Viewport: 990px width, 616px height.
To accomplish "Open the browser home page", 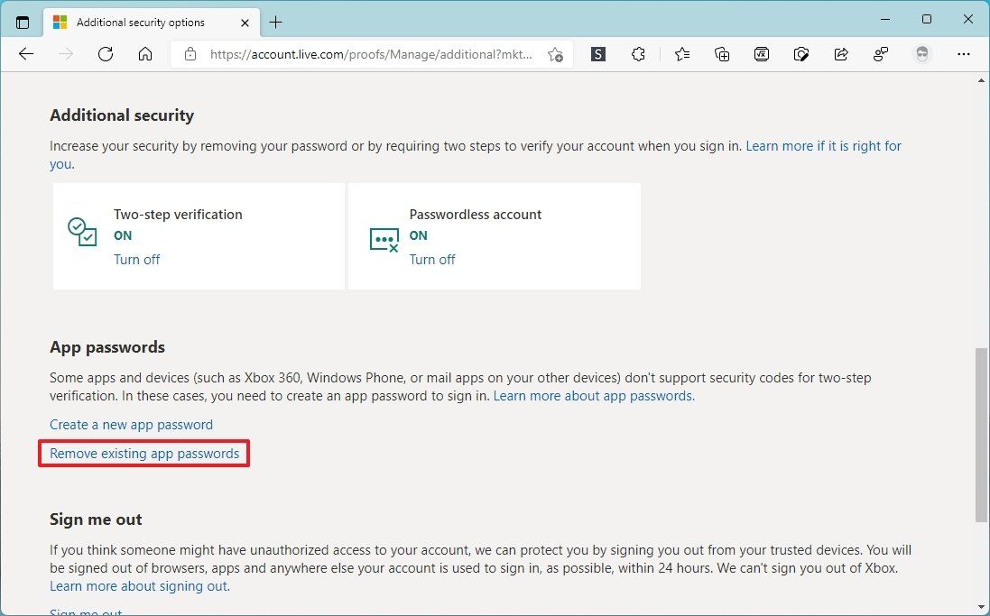I will 145,54.
